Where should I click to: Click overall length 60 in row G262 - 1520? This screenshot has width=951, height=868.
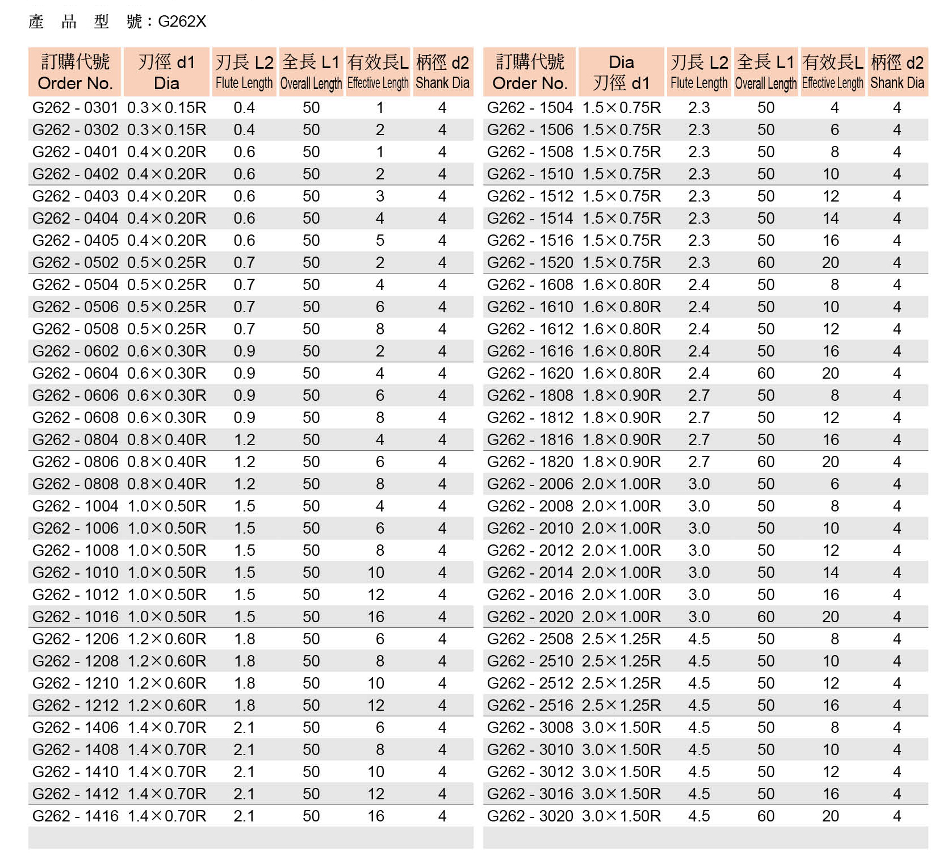click(x=766, y=263)
